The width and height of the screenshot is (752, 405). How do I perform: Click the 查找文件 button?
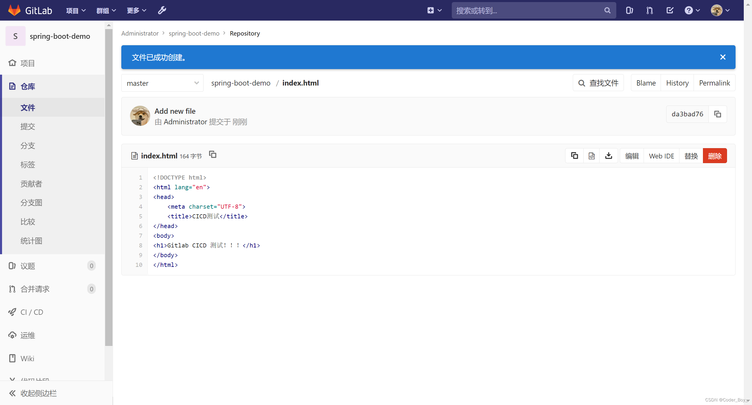tap(598, 83)
